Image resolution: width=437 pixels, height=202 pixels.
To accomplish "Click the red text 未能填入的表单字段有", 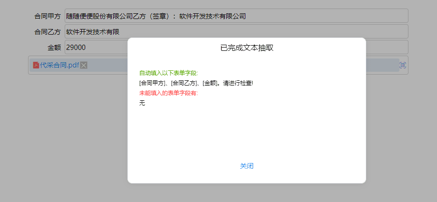I will pyautogui.click(x=169, y=93).
